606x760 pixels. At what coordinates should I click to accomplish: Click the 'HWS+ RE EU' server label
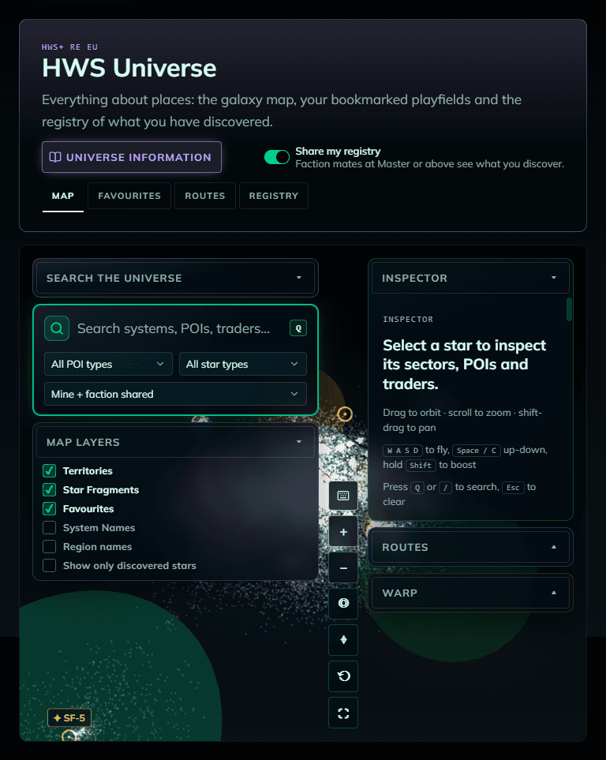click(69, 47)
